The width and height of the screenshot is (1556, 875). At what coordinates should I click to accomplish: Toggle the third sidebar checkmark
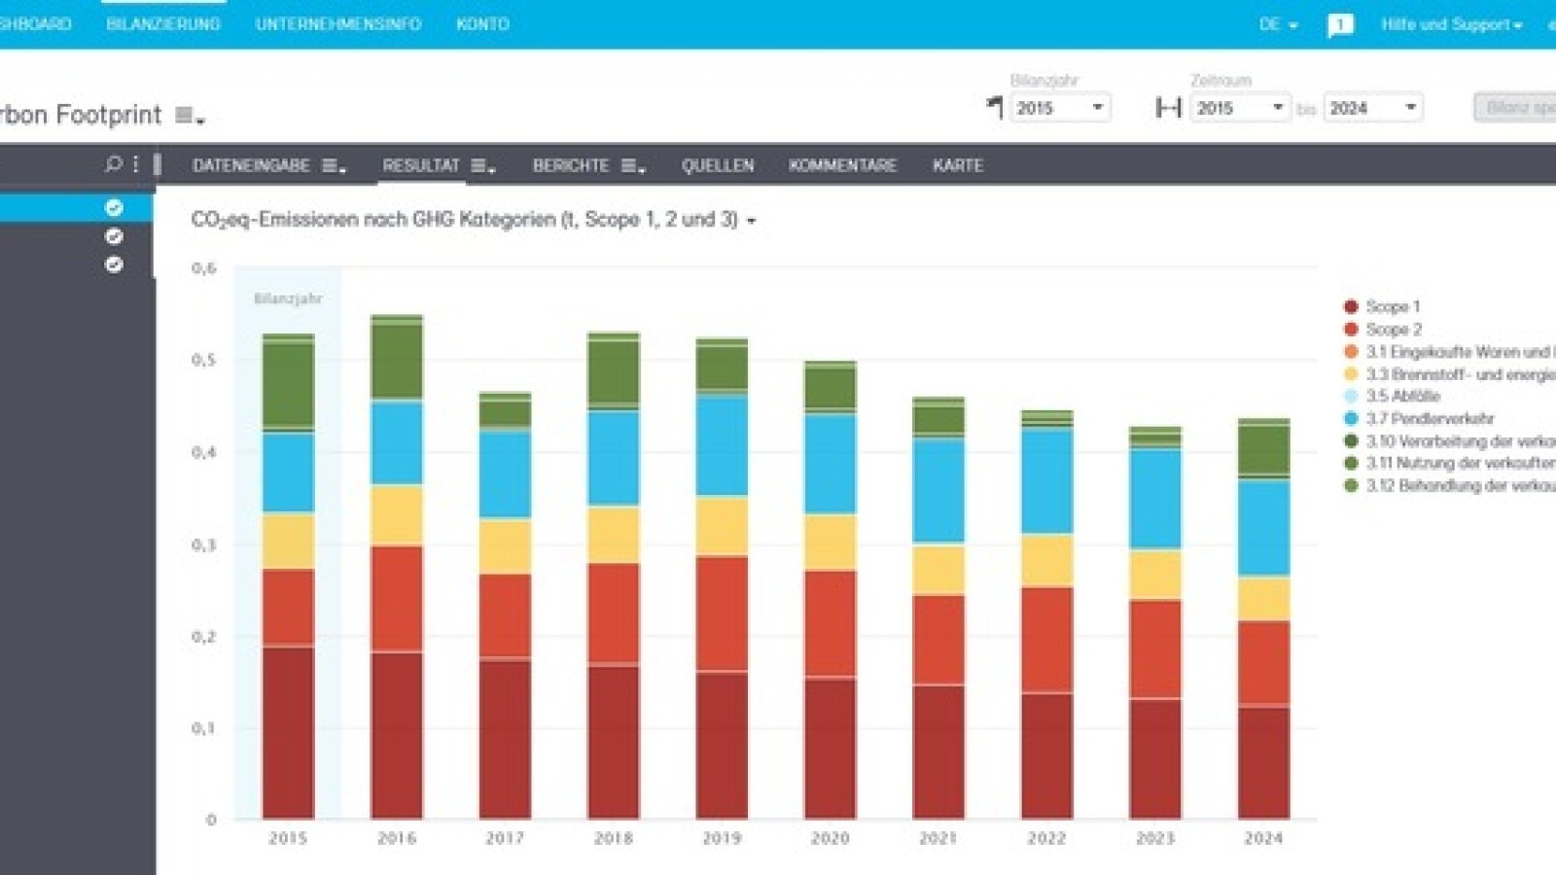coord(113,262)
